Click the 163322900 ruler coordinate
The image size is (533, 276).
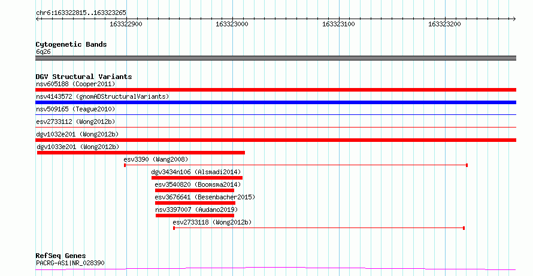click(x=126, y=24)
